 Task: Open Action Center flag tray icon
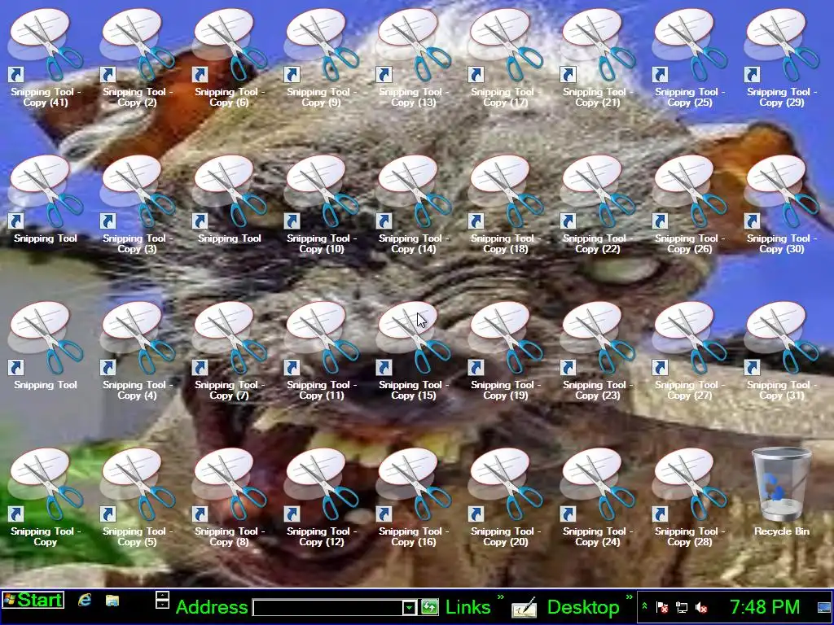662,607
